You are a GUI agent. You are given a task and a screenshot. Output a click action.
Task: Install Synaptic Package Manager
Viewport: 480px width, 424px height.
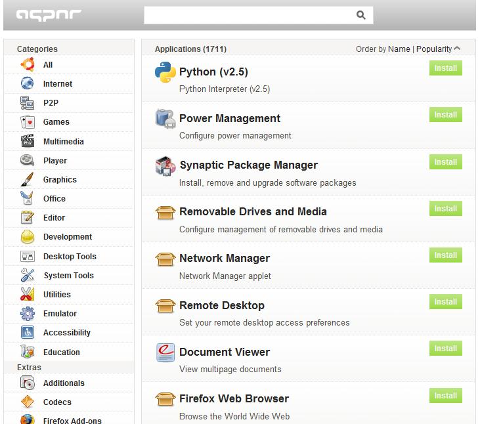445,162
